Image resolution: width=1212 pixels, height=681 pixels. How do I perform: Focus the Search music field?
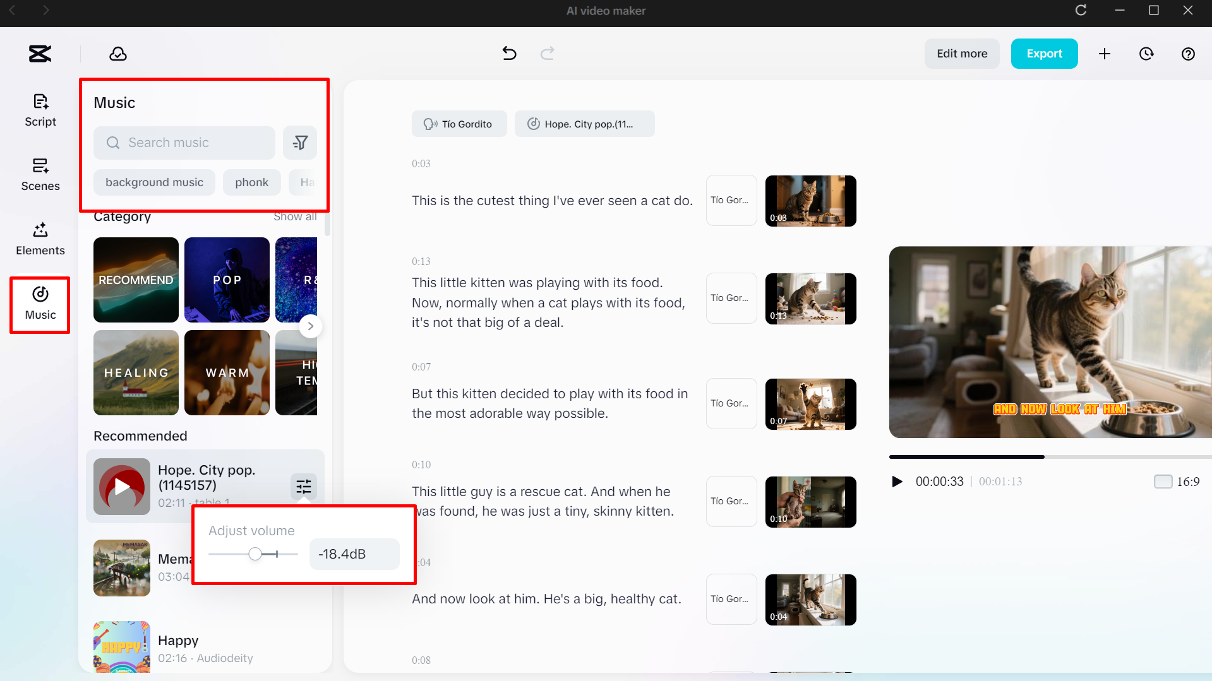(184, 143)
